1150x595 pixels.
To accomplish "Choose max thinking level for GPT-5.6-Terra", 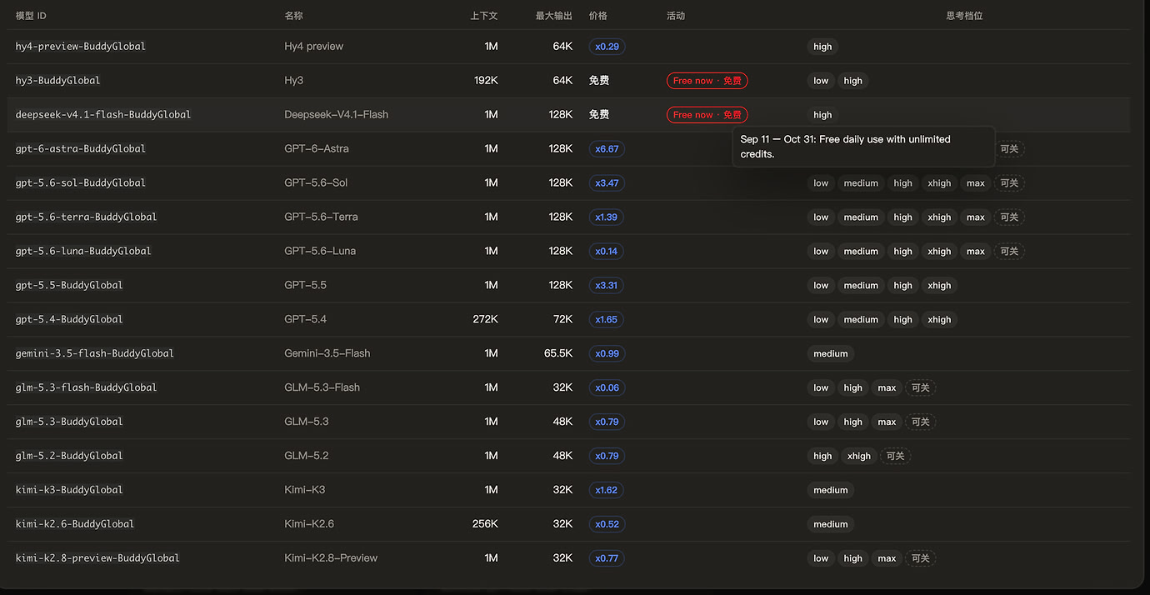I will tap(975, 217).
